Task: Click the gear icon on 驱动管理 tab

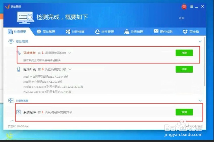Action: tap(39, 32)
